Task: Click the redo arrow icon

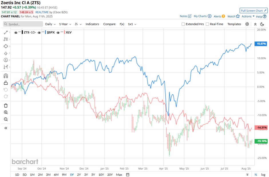Action: pyautogui.click(x=6, y=96)
